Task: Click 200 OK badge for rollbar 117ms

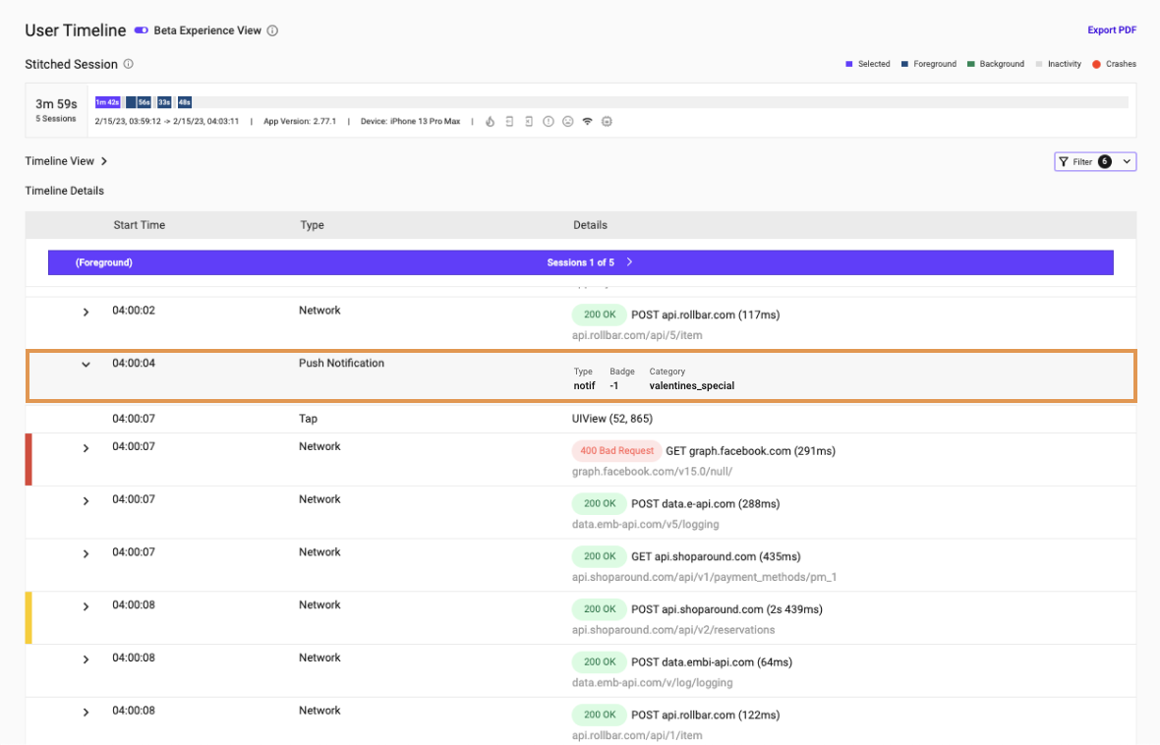Action: coord(600,315)
